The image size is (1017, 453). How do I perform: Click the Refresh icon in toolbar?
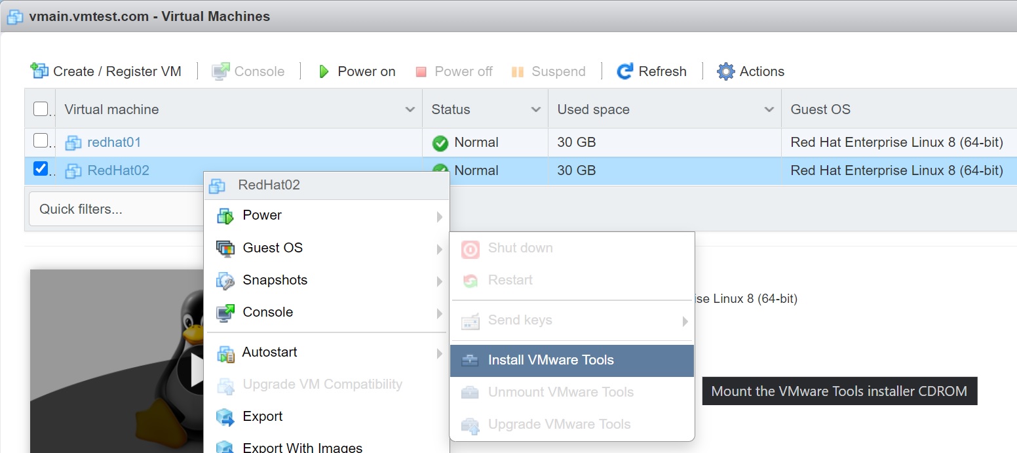(x=625, y=71)
